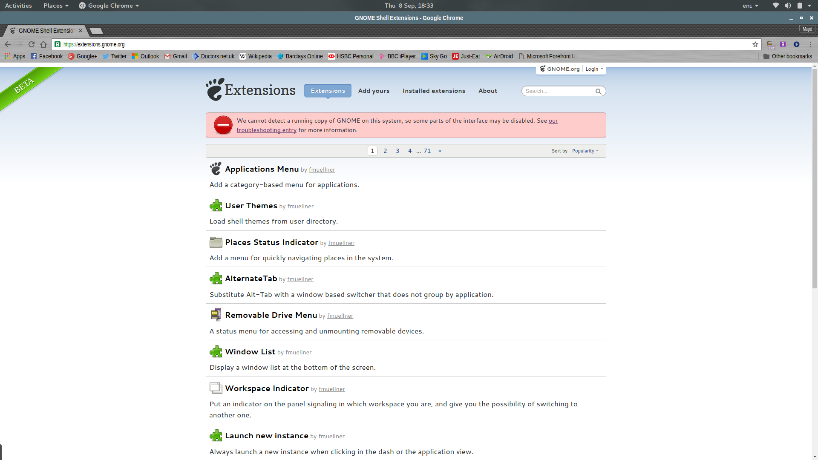Open the Sort by Popularity dropdown
Image resolution: width=818 pixels, height=460 pixels.
(x=585, y=151)
